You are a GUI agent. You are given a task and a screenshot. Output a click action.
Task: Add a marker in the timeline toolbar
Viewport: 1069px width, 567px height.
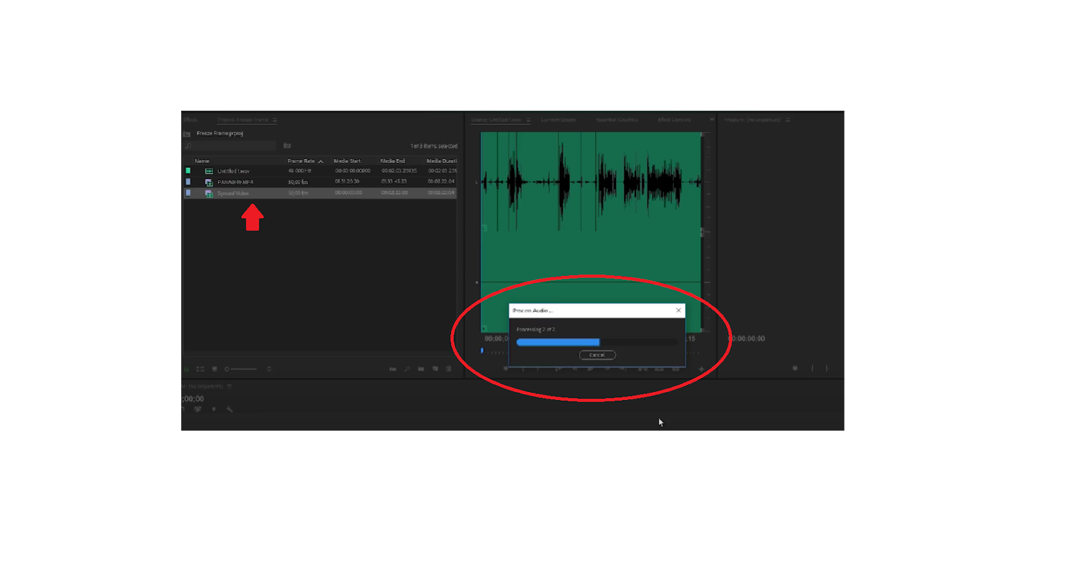(x=214, y=409)
